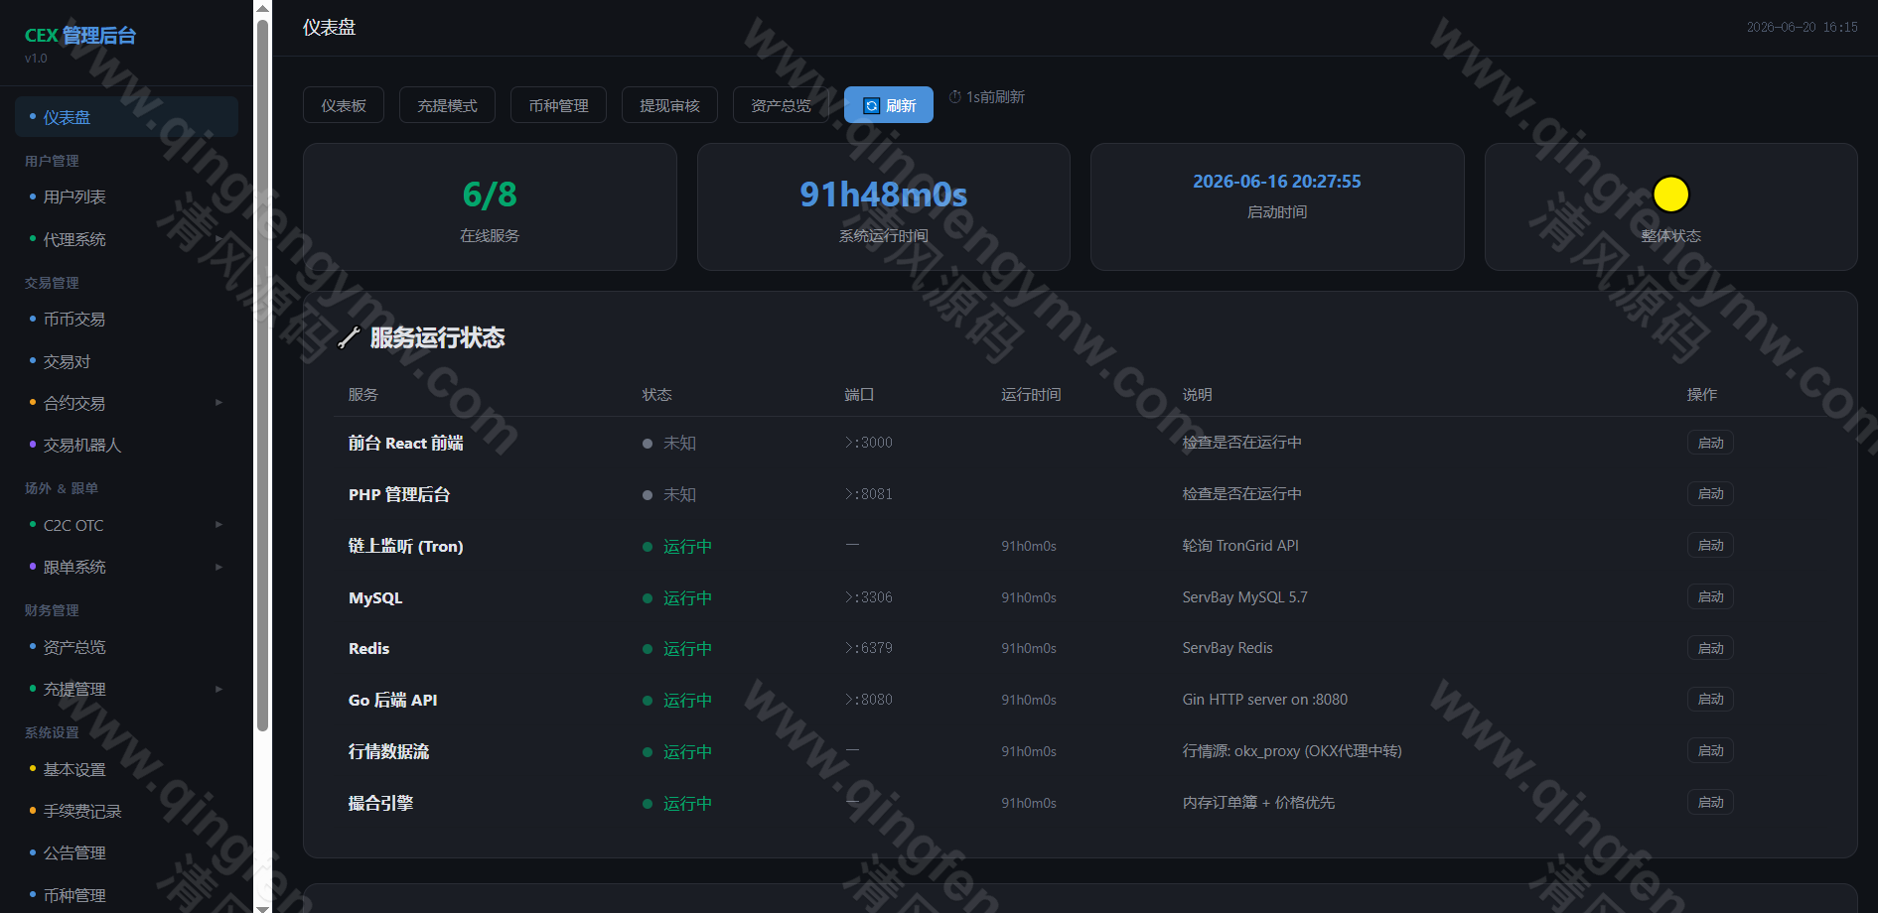Click 启动 for 链上监听 (Tron)
Image resolution: width=1878 pixels, height=913 pixels.
[x=1710, y=546]
